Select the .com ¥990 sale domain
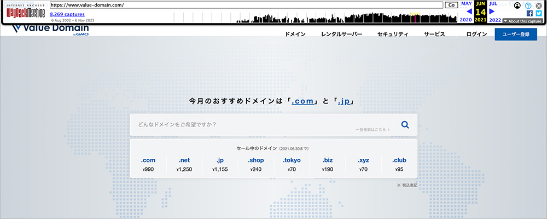This screenshot has height=219, width=547. coord(148,164)
